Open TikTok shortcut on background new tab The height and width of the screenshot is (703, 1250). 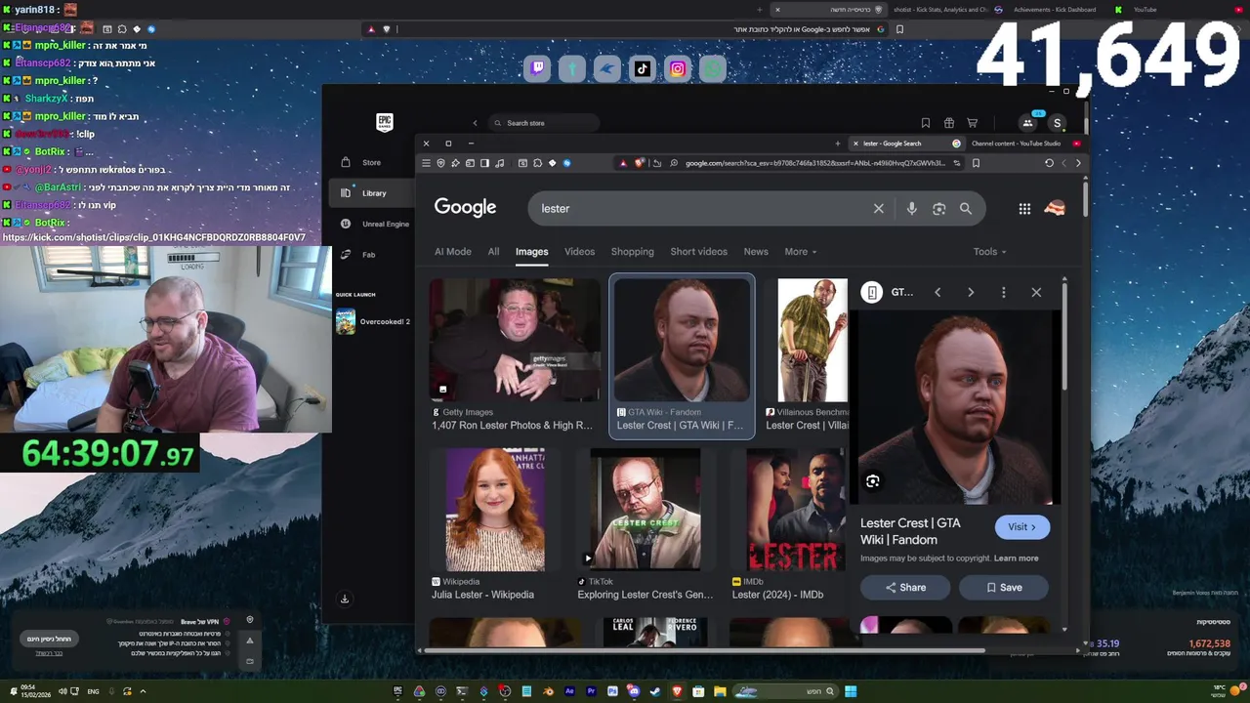coord(643,68)
